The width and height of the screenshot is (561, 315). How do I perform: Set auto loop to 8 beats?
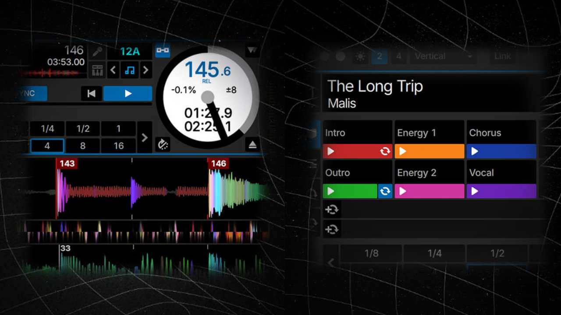point(83,146)
